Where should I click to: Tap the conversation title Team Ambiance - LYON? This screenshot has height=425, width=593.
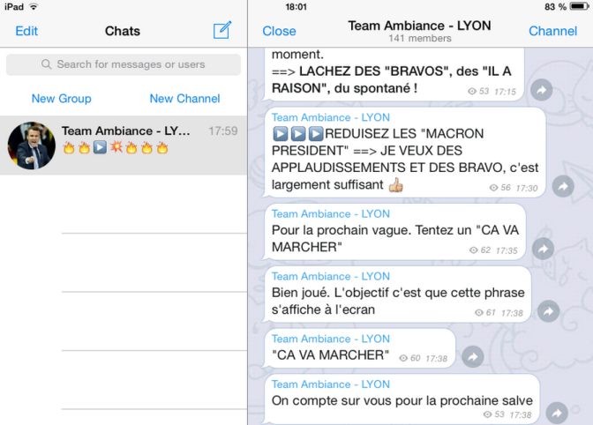pos(419,26)
